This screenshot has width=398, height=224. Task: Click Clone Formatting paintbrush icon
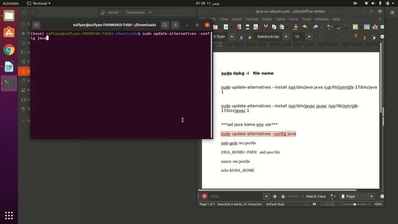(295, 27)
